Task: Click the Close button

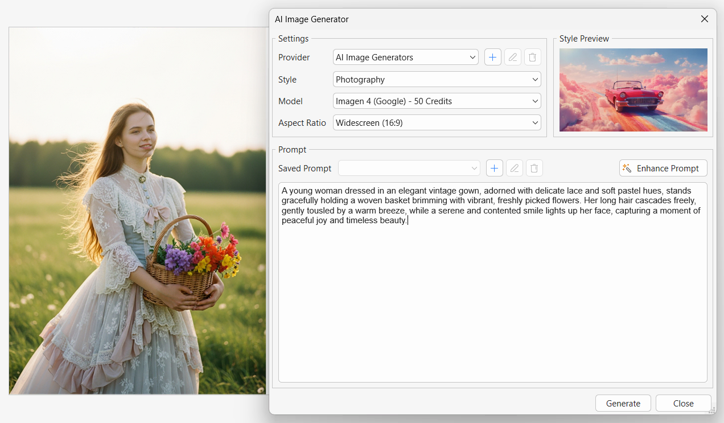Action: click(x=683, y=403)
